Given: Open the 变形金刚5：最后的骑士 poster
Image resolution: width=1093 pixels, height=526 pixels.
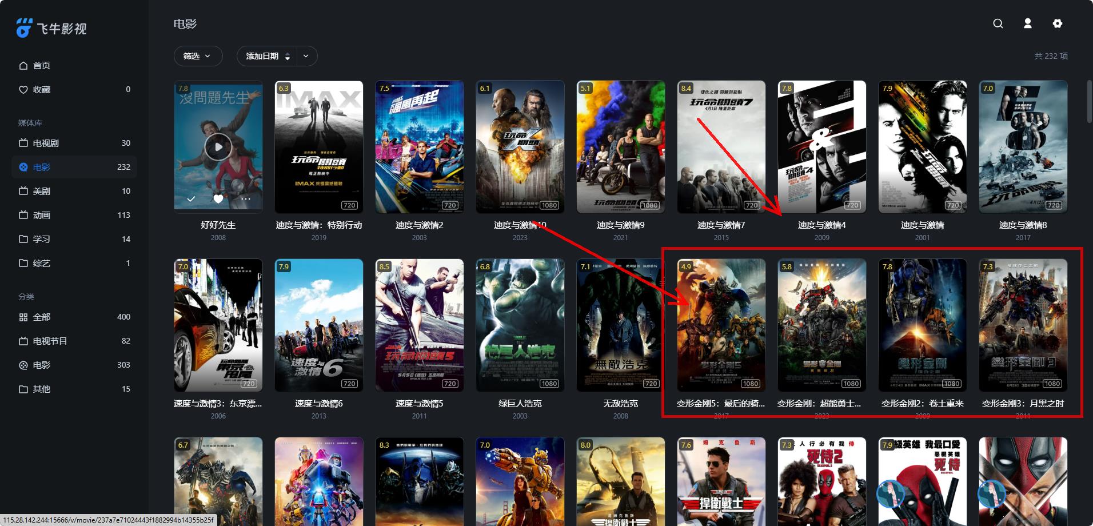Looking at the screenshot, I should [721, 325].
